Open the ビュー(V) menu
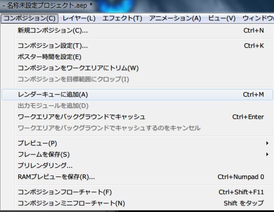Screen dimensions: 274x212 pyautogui.click(x=222, y=18)
